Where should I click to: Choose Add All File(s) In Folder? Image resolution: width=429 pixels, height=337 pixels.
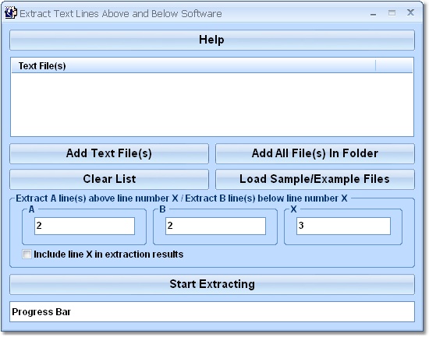click(315, 153)
